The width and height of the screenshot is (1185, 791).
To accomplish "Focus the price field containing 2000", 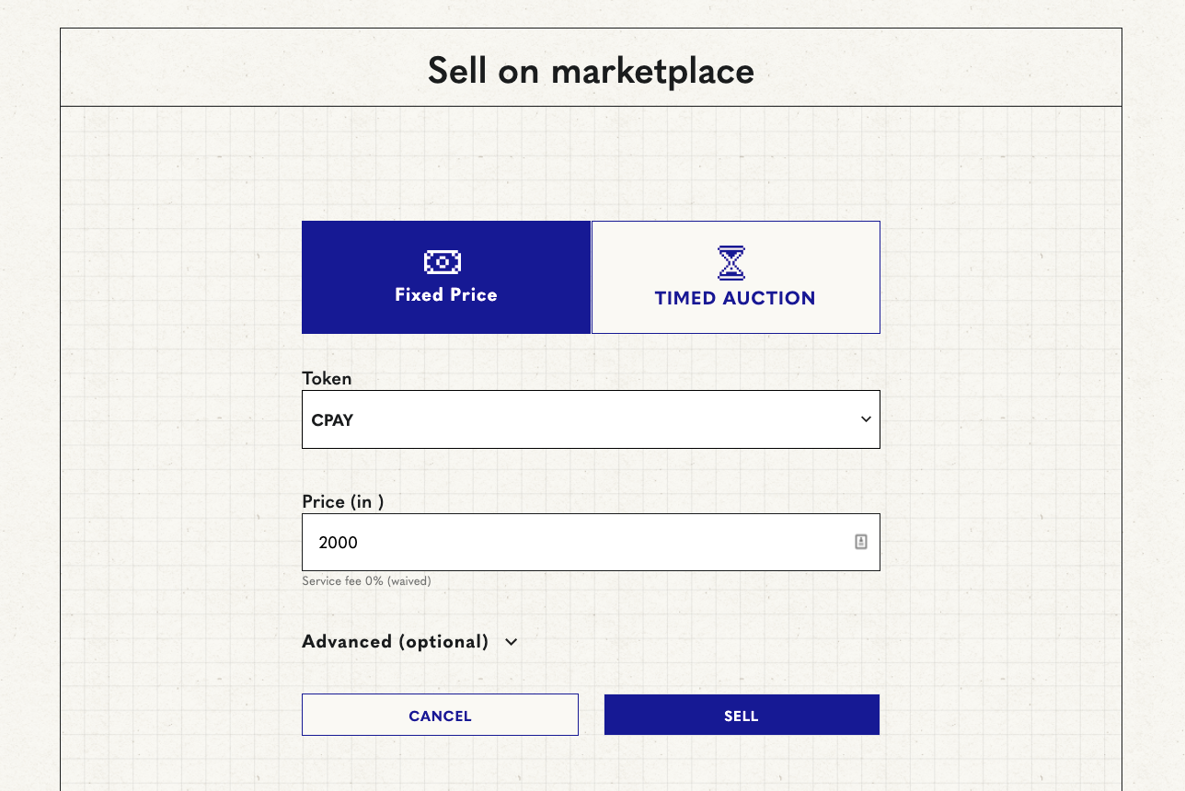I will coord(591,542).
